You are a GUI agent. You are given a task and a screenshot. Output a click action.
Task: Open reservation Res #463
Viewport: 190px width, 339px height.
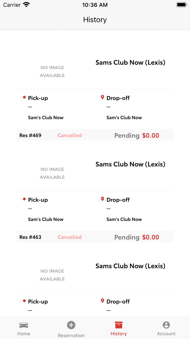click(30, 237)
